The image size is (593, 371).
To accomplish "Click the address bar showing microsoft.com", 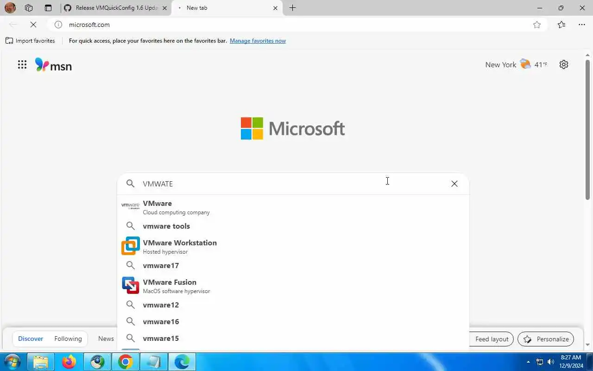I will point(296,25).
